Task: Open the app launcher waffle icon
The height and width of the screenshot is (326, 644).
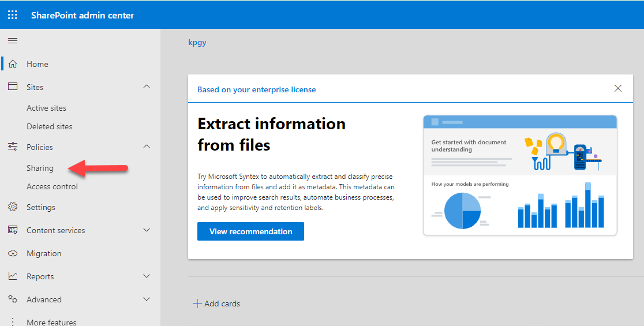Action: click(13, 15)
